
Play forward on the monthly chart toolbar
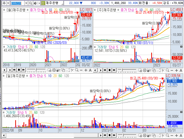(x=10, y=70)
